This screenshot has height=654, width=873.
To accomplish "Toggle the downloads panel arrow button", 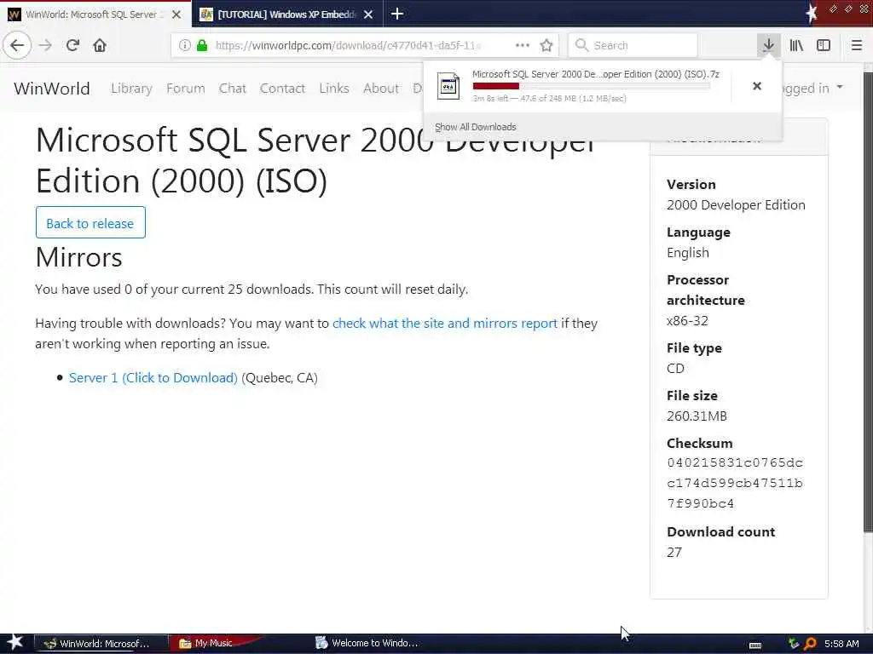I will pyautogui.click(x=768, y=45).
